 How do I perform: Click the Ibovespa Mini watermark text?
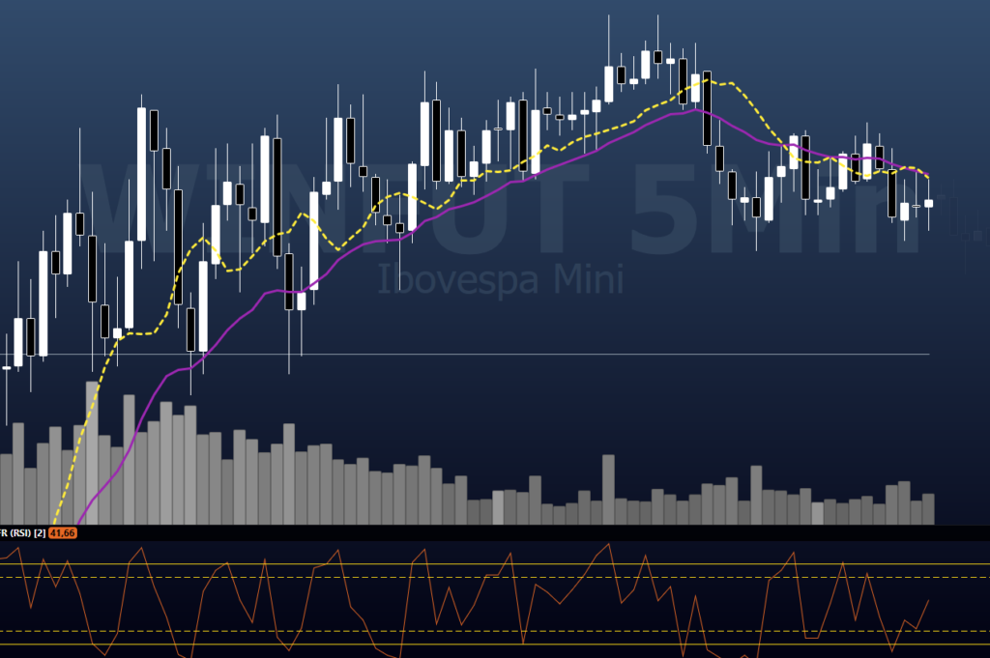coord(499,279)
